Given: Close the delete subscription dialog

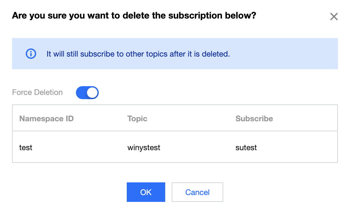Looking at the screenshot, I should (x=334, y=17).
